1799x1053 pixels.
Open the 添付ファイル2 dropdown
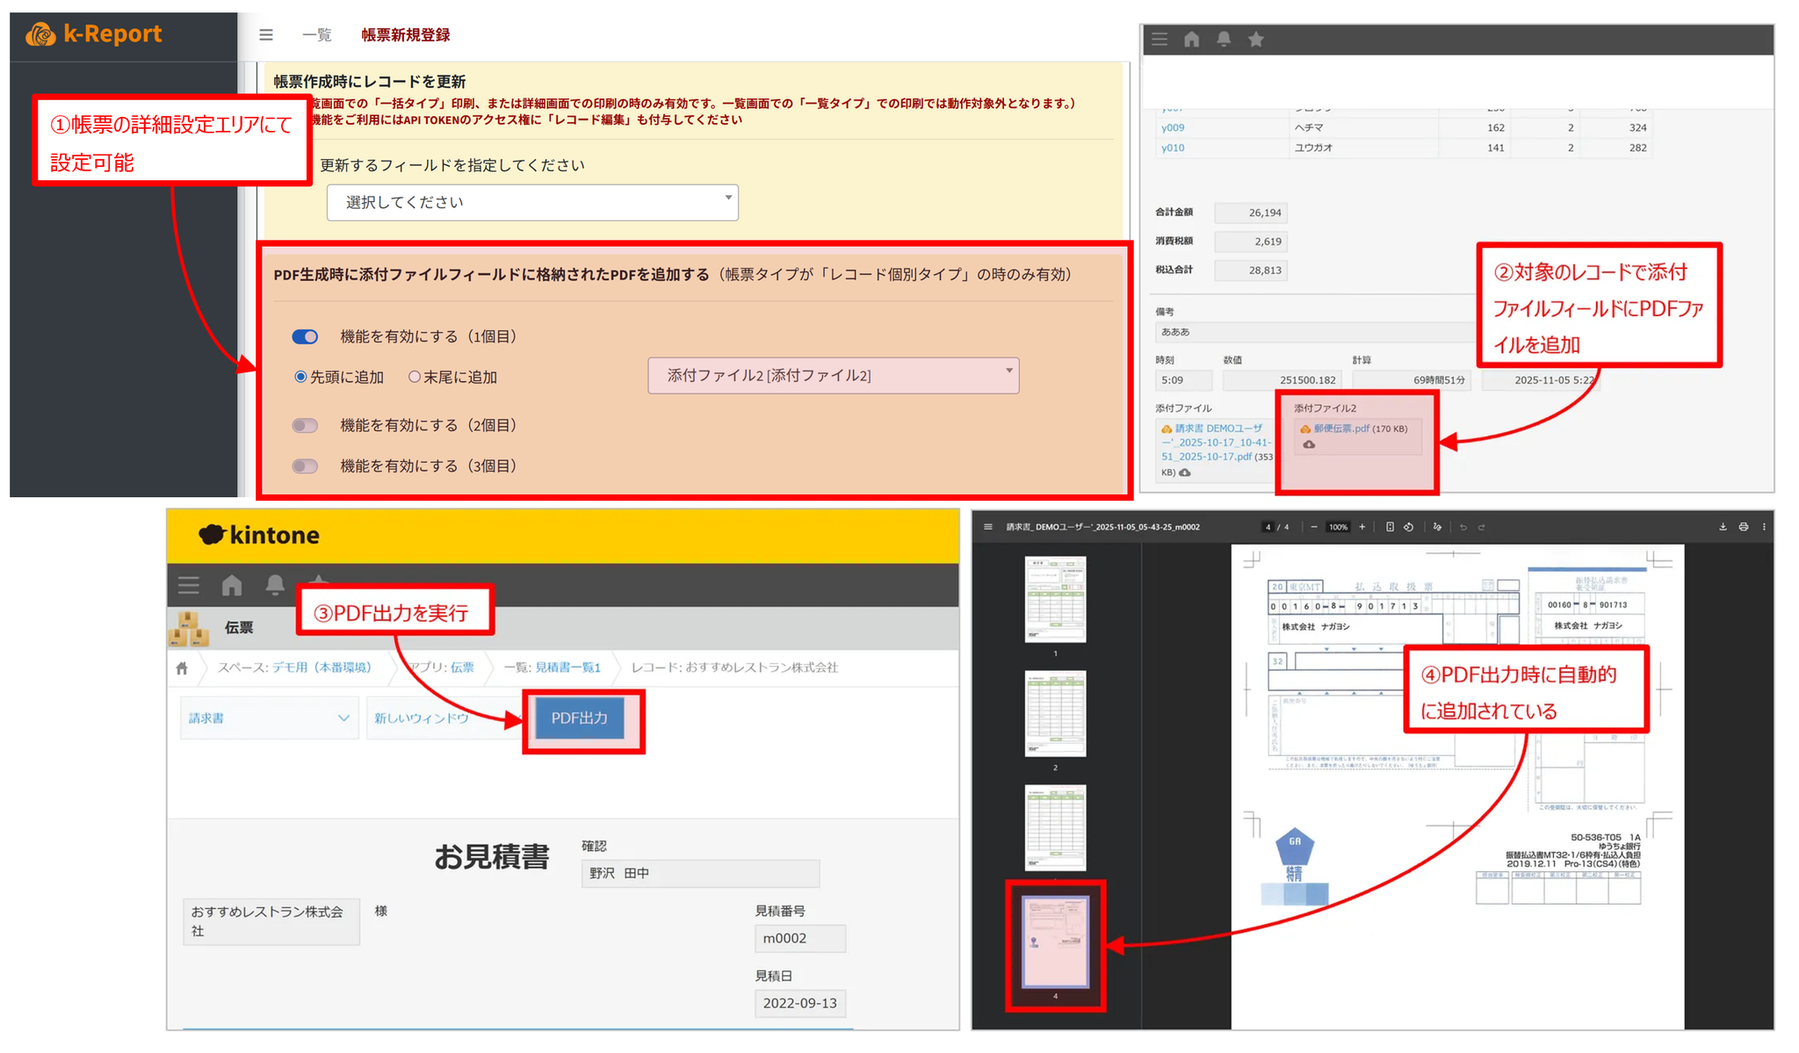tap(833, 376)
